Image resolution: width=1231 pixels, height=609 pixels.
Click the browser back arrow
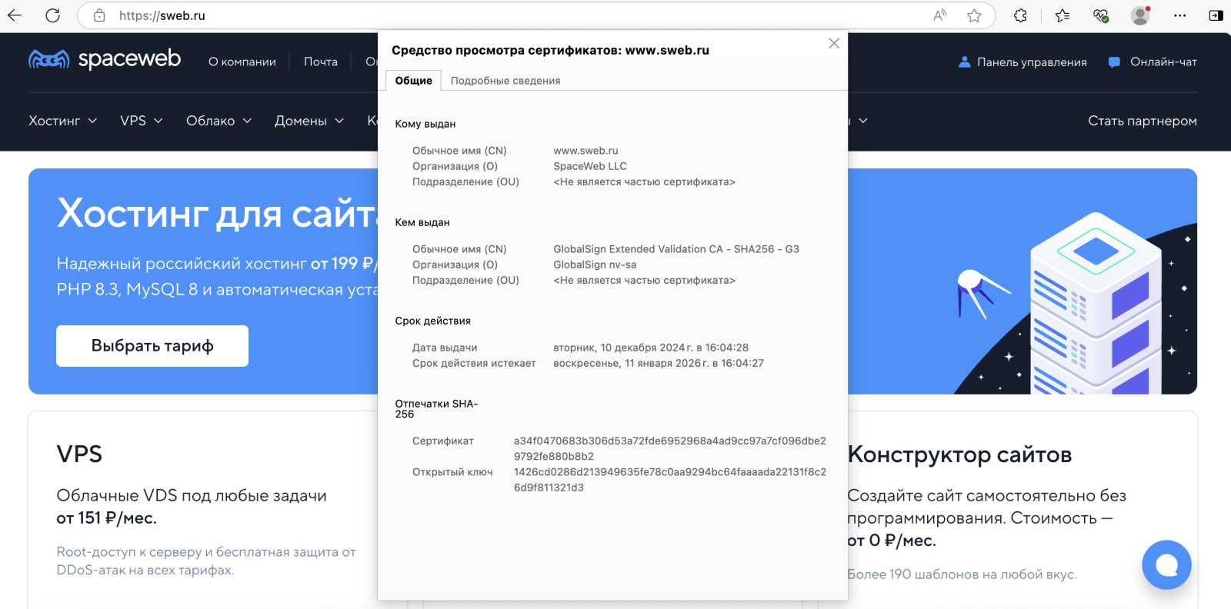pos(15,15)
